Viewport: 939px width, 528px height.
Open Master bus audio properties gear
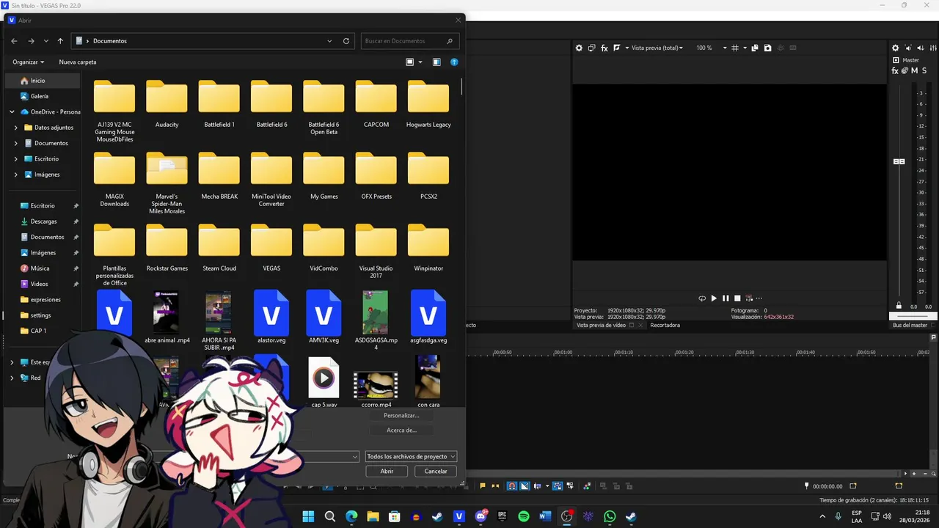click(x=896, y=48)
